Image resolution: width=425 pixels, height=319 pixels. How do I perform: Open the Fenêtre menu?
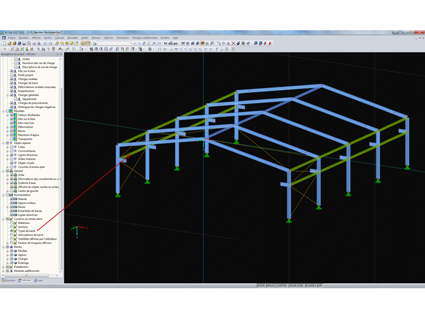coord(165,37)
